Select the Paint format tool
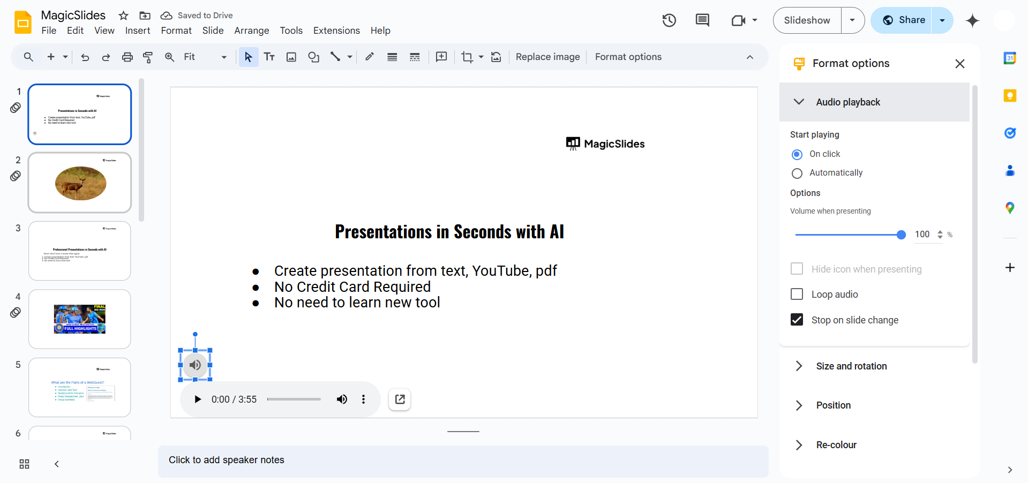The image size is (1028, 483). click(x=148, y=57)
